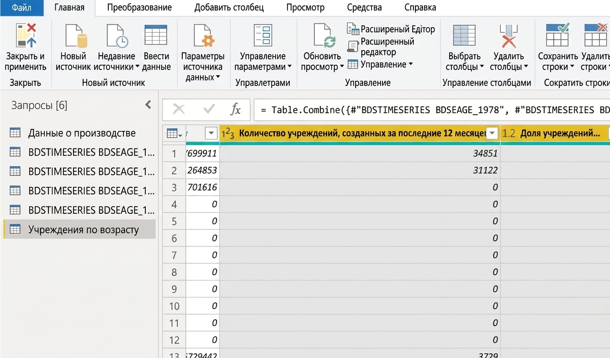The width and height of the screenshot is (610, 358).
Task: Expand Параметры источника данных dropdown arrow
Action: click(218, 77)
